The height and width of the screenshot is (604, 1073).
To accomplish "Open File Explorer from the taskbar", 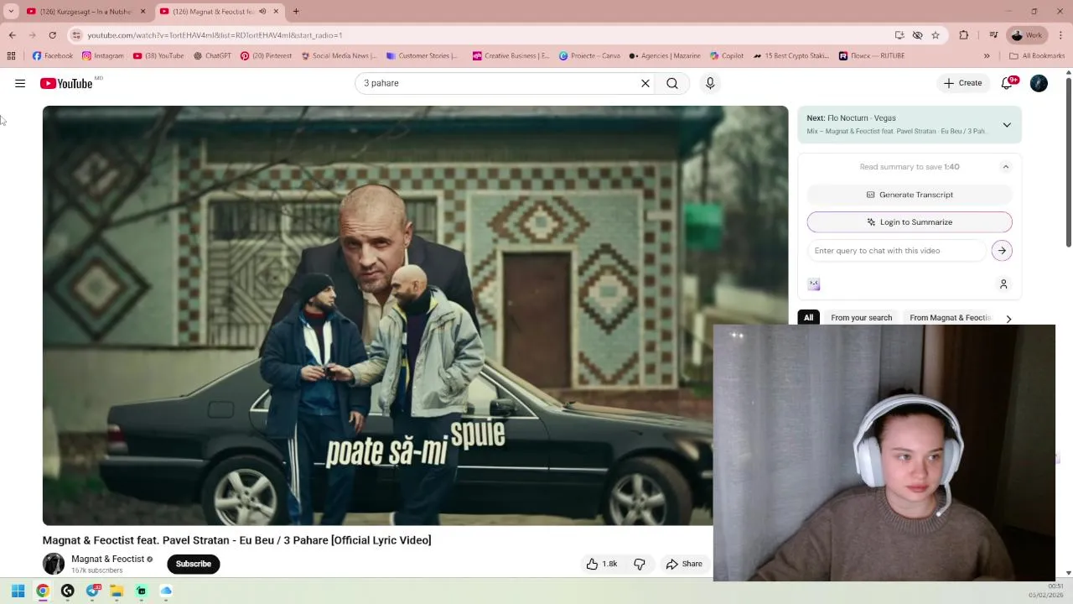I will point(117,591).
